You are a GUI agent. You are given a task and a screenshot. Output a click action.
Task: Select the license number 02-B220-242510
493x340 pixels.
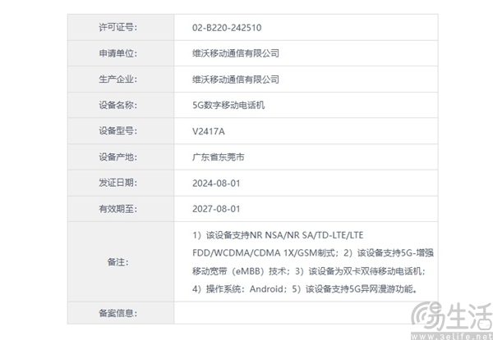coord(227,28)
